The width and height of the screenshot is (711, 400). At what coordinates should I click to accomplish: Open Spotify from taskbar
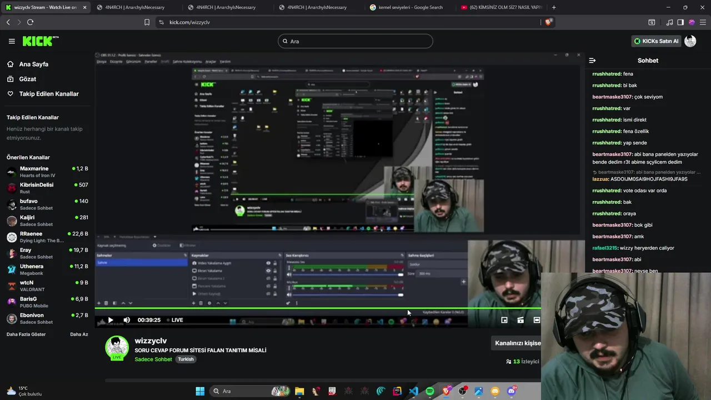click(430, 391)
